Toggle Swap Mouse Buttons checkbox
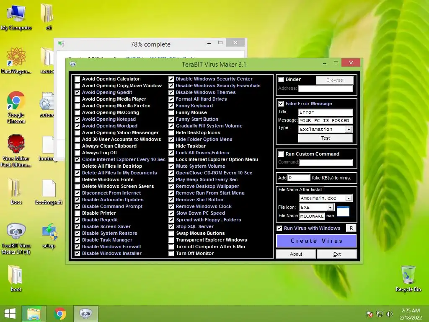Viewport: 429px width, 322px height. pyautogui.click(x=171, y=233)
